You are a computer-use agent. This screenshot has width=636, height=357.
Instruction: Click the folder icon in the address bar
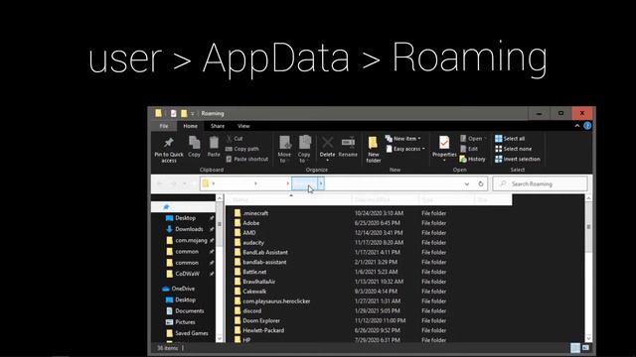[x=206, y=183]
